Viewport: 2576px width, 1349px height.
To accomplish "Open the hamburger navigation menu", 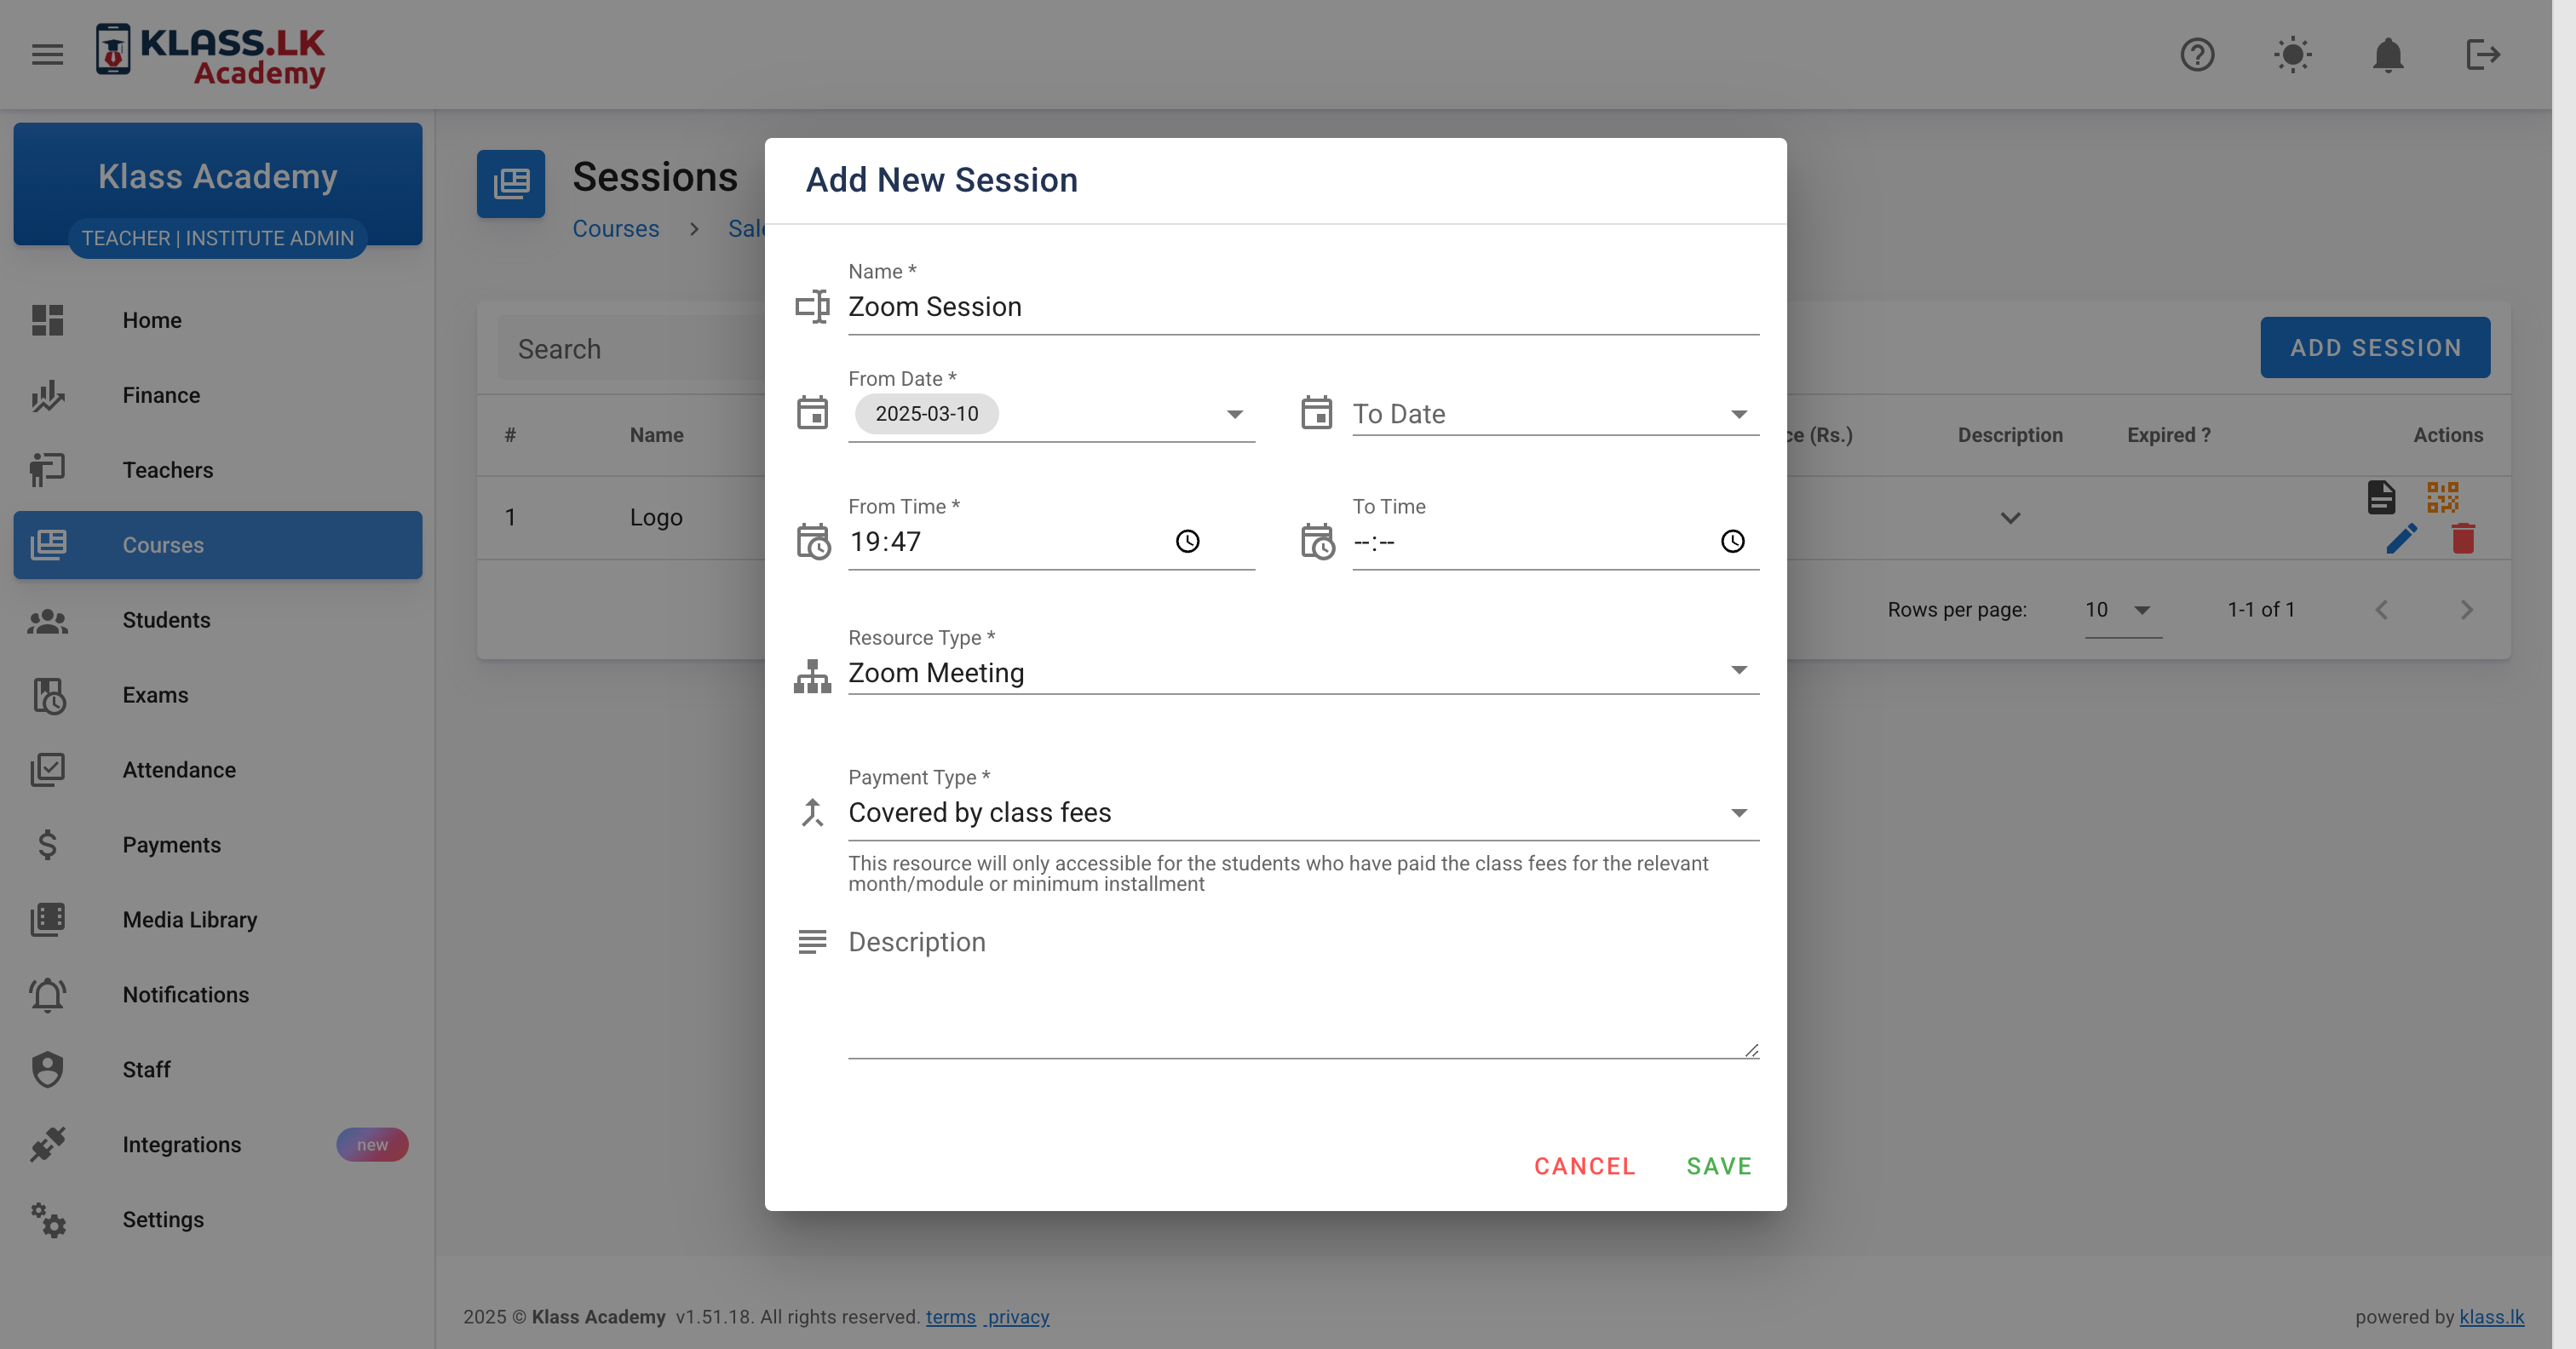I will click(47, 54).
